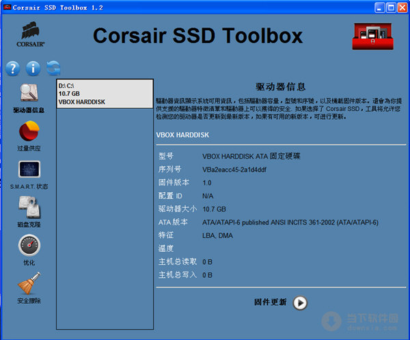Screen dimensions: 410x340
Task: Click the blue info icon
Action: click(33, 68)
